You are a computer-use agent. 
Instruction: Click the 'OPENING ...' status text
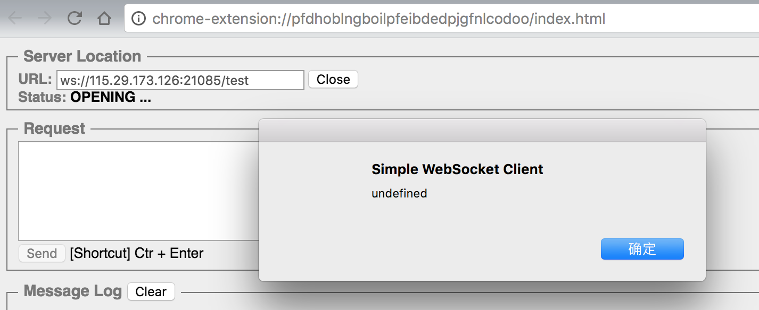111,97
